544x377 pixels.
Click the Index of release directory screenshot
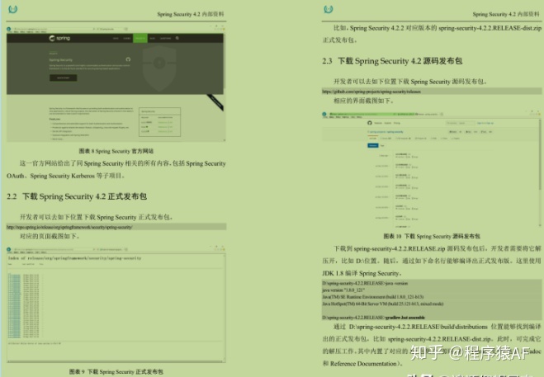point(116,304)
